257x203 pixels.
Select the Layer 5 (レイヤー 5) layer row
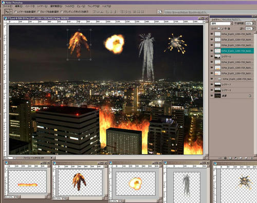(x=232, y=57)
